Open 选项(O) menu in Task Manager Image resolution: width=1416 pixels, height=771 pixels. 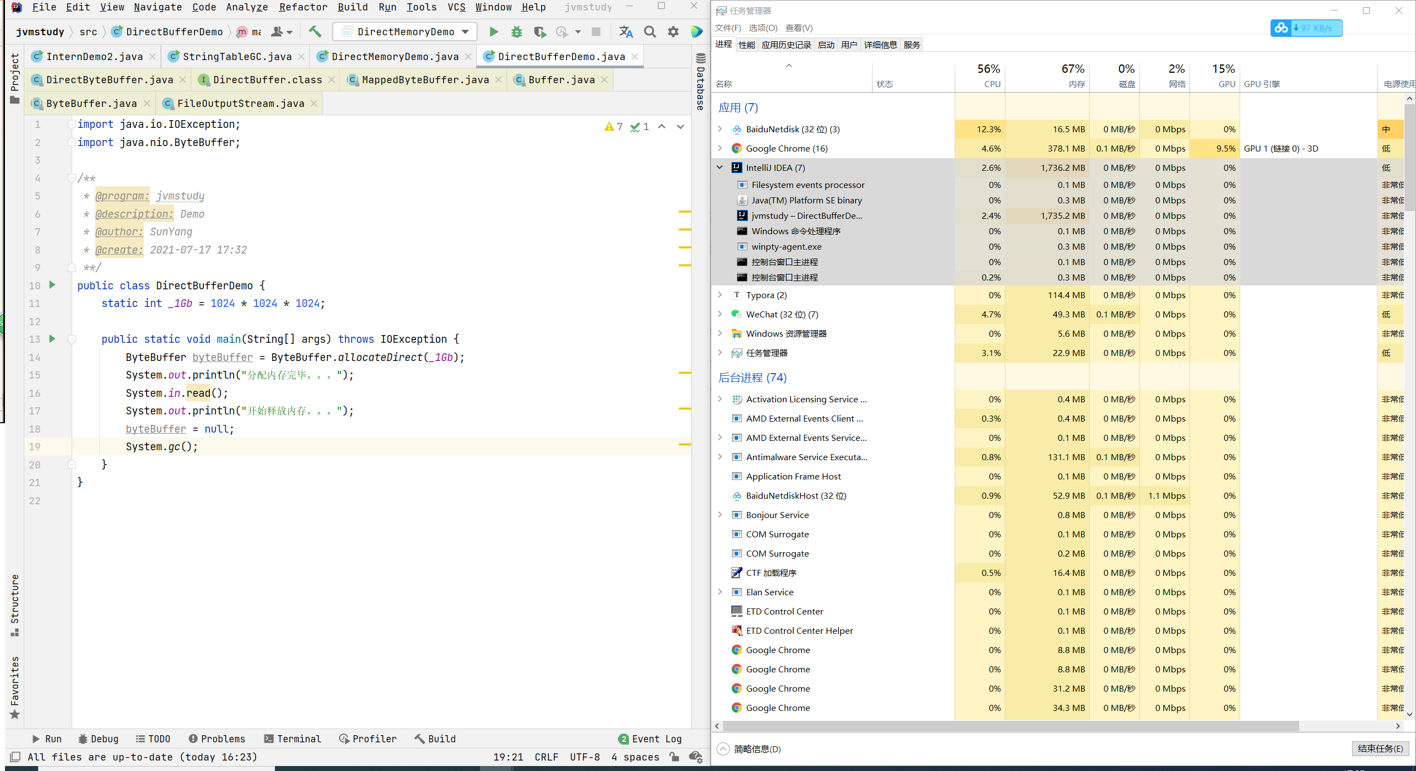tap(763, 28)
